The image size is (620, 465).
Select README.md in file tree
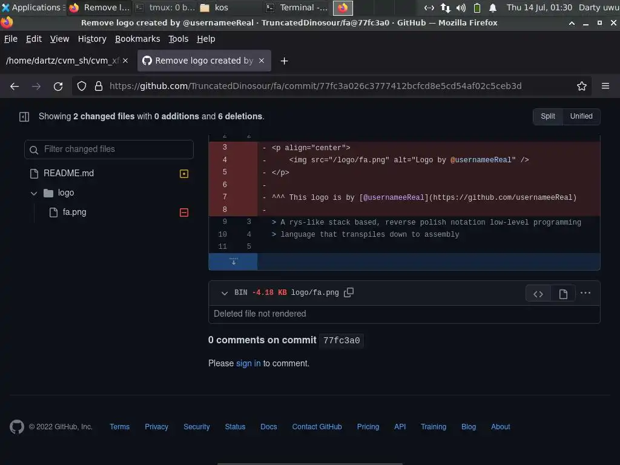click(x=69, y=173)
